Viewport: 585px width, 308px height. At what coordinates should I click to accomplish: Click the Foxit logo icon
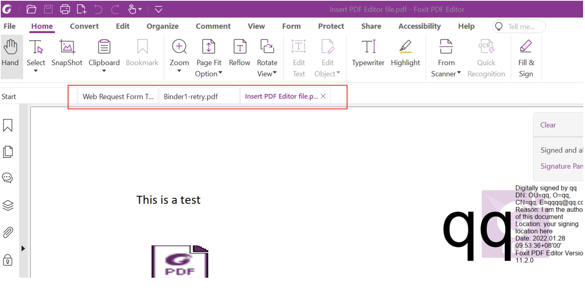point(7,9)
